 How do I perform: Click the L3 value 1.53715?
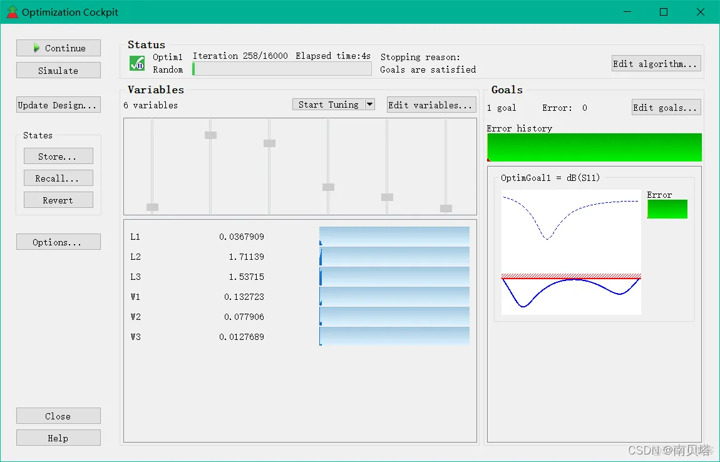(247, 277)
